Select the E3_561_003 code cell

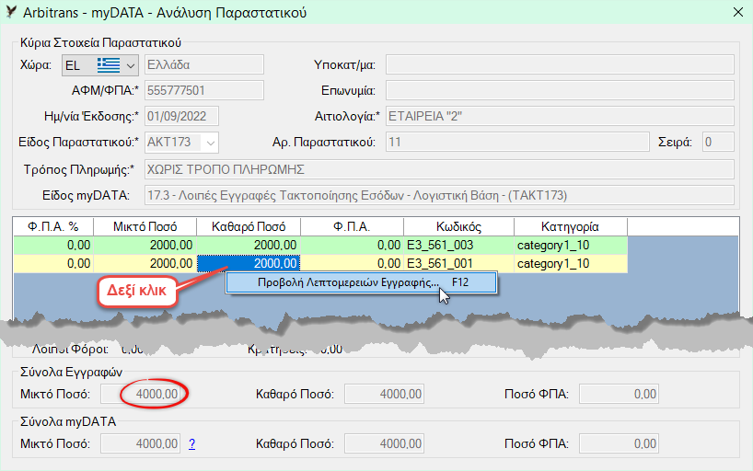[458, 246]
